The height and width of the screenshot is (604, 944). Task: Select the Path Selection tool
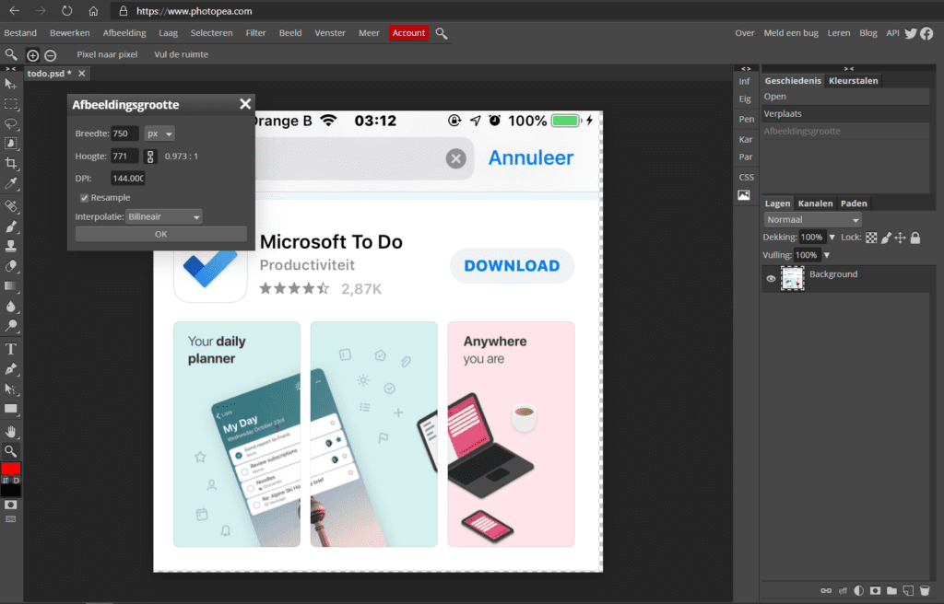pos(11,389)
